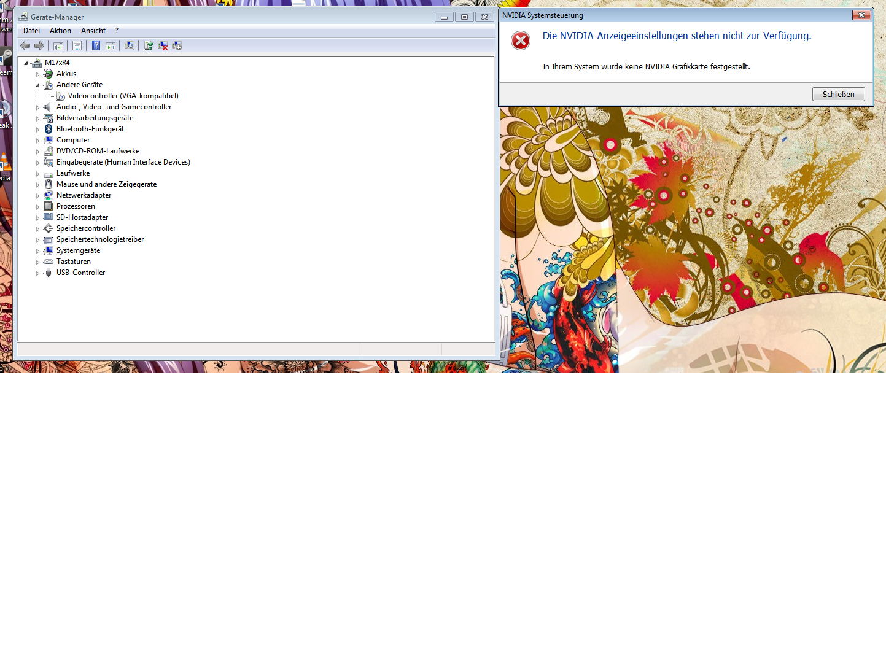Select the Laufwerke label
886x663 pixels.
click(73, 173)
